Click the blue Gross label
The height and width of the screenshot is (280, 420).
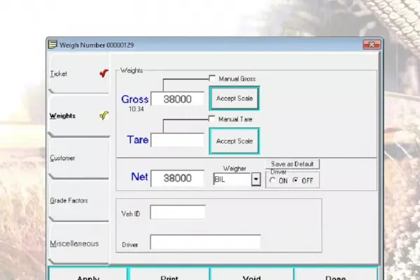point(134,99)
